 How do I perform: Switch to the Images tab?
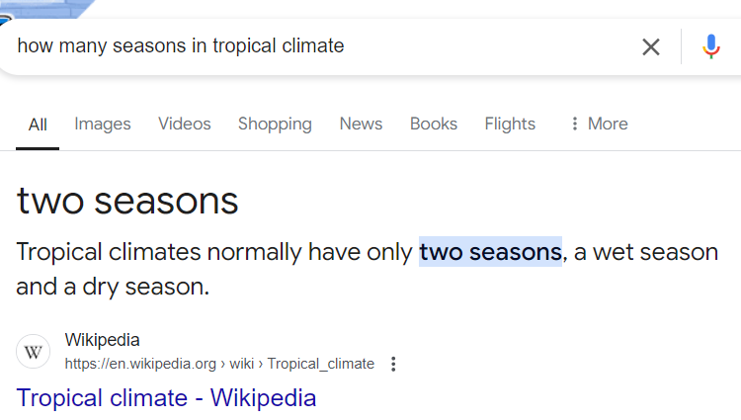point(103,124)
